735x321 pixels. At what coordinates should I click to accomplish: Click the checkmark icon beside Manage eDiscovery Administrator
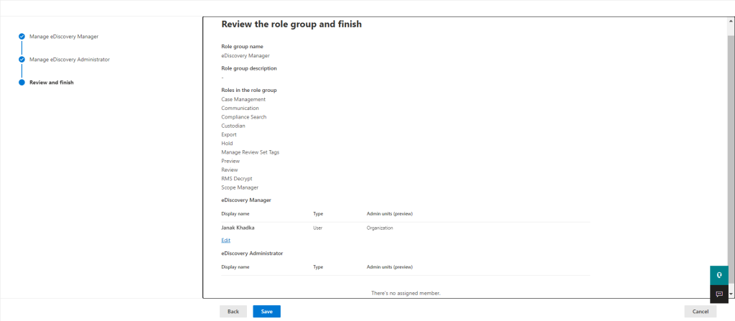click(x=22, y=60)
